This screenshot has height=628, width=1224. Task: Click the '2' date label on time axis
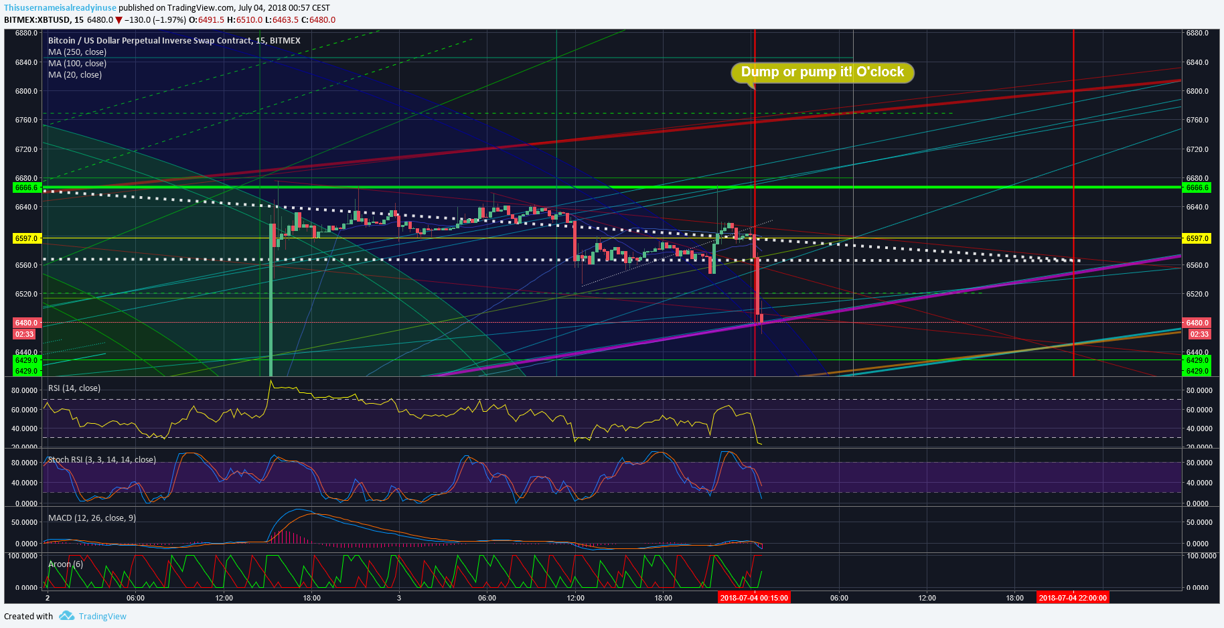tap(47, 598)
